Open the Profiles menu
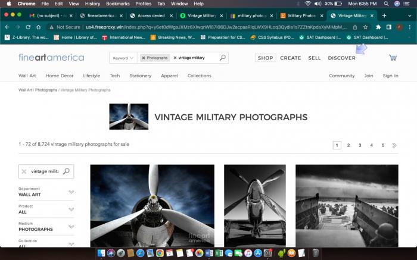The image size is (417, 260). [x=144, y=4]
